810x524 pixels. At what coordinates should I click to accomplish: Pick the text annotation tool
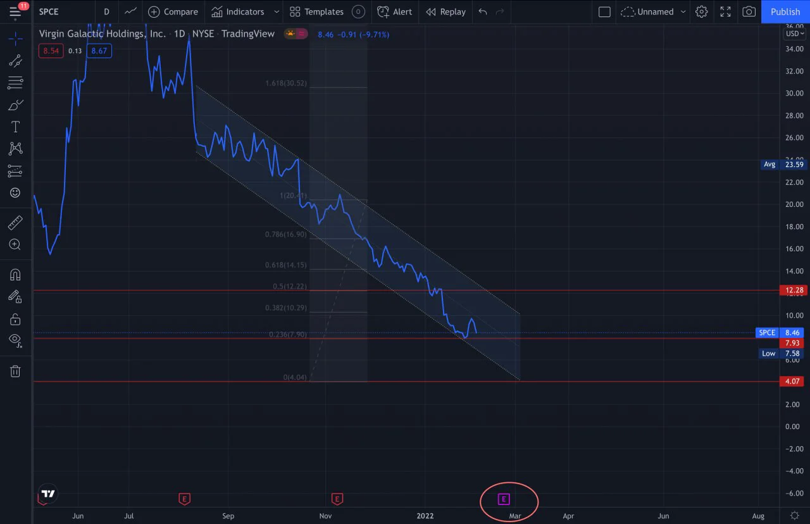coord(15,127)
